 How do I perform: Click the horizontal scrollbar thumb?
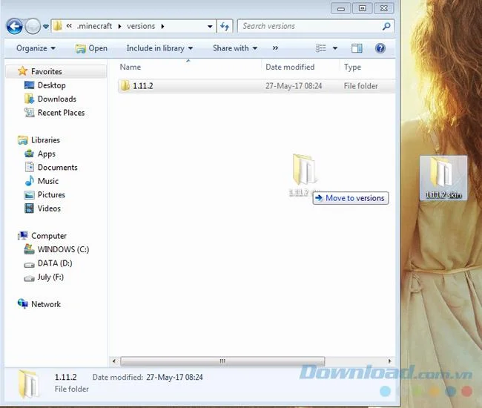pos(222,361)
